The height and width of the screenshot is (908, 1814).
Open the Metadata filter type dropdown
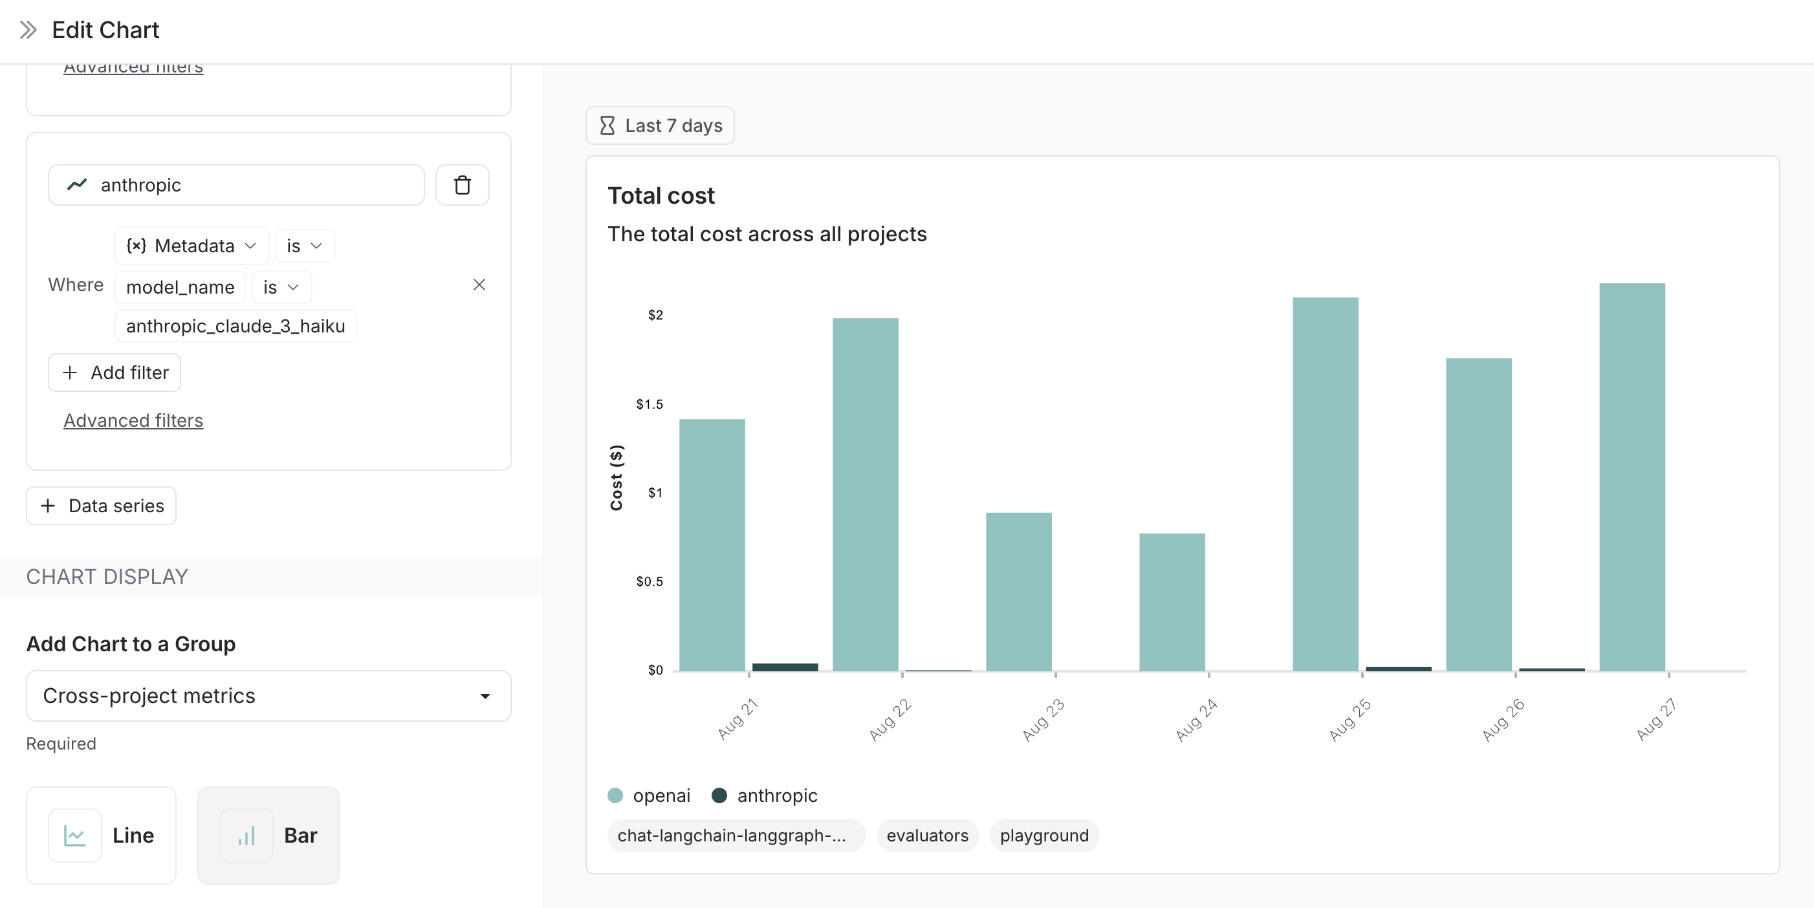[x=191, y=246]
